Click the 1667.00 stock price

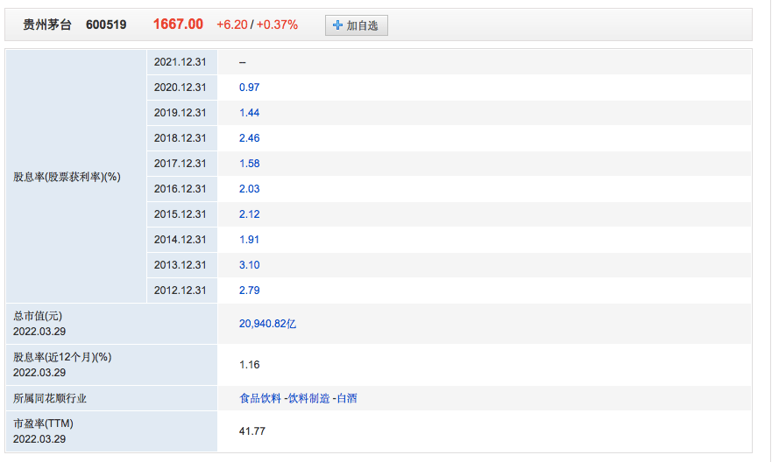178,24
